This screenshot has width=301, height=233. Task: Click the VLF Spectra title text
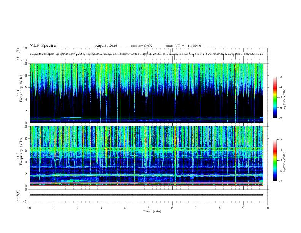pos(43,46)
